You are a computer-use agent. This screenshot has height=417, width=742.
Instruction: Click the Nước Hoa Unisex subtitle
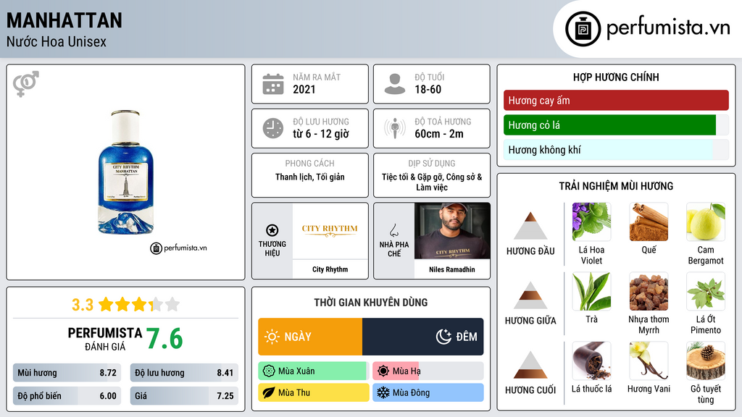click(x=57, y=42)
